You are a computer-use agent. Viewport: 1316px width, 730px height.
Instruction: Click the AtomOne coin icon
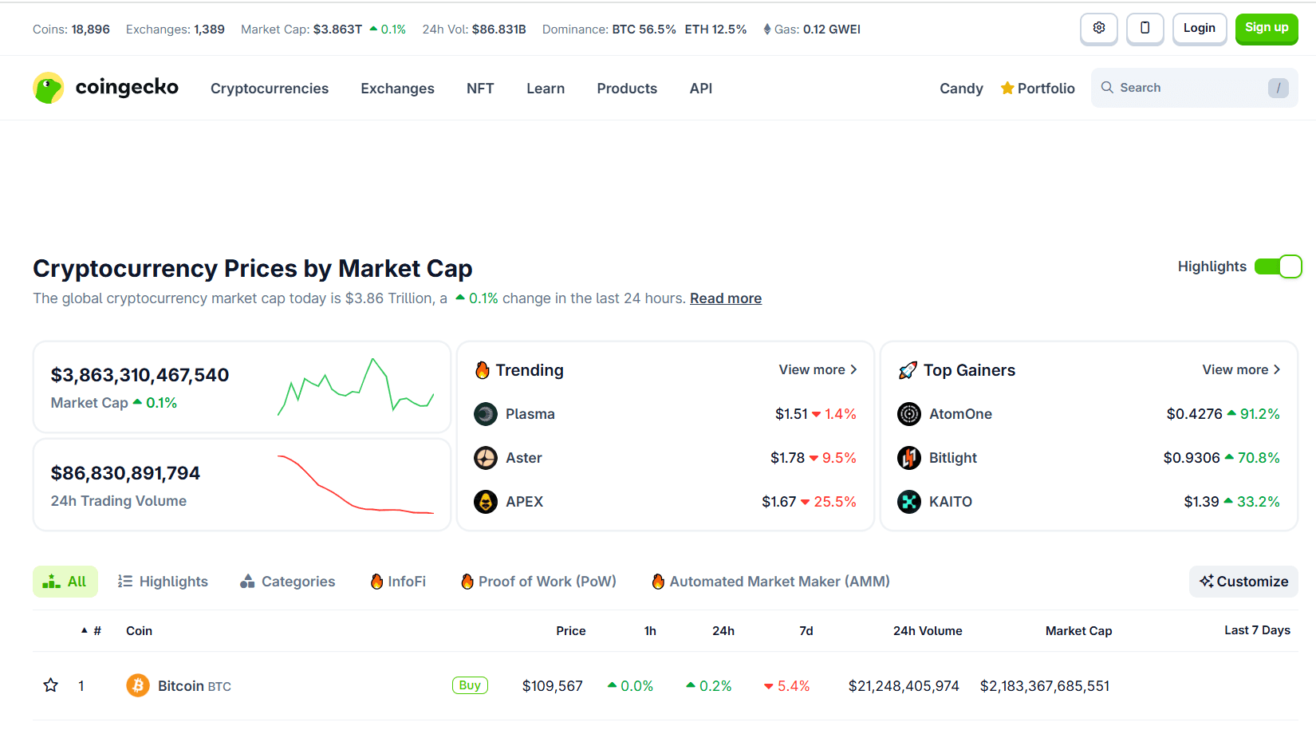(909, 414)
